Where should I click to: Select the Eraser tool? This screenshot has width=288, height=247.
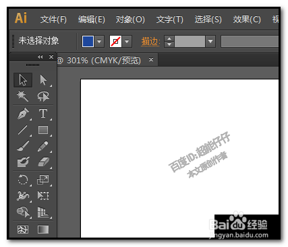click(43, 162)
